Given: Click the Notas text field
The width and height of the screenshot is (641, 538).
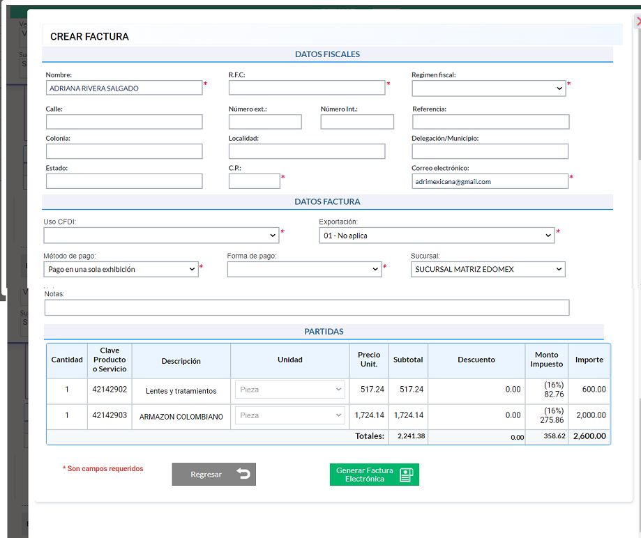Looking at the screenshot, I should pyautogui.click(x=307, y=307).
